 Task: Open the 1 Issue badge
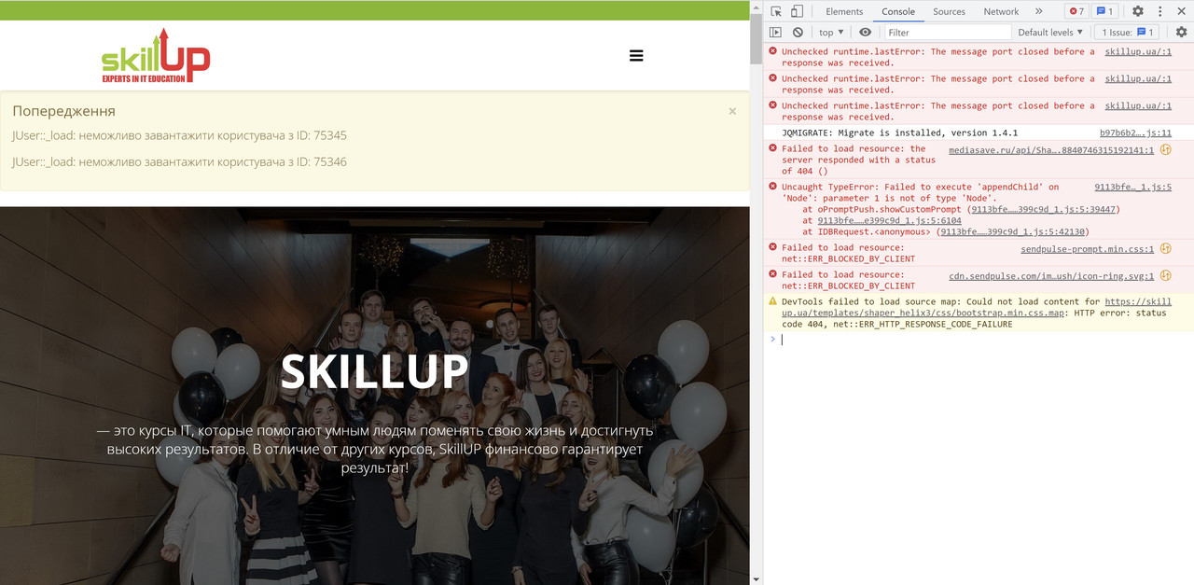pyautogui.click(x=1128, y=32)
